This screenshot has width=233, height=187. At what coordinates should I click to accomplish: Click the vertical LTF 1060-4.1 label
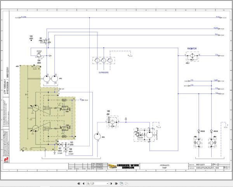[x=5, y=86]
